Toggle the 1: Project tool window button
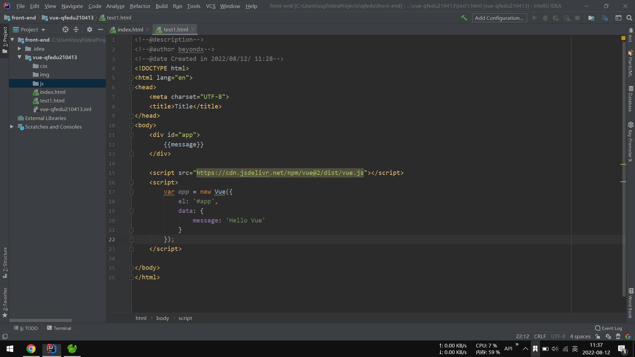Viewport: 635px width, 357px height. (5, 40)
